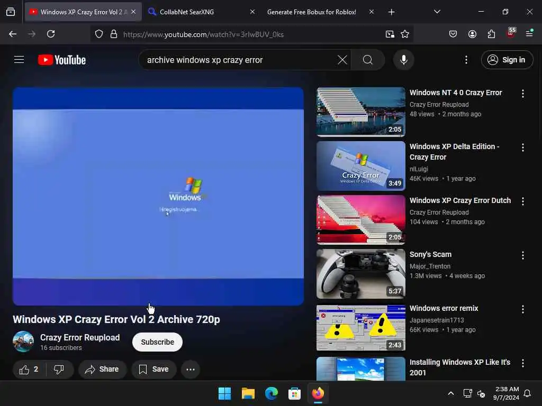Viewport: 542px width, 406px height.
Task: Focus the address bar URL
Action: click(203, 34)
